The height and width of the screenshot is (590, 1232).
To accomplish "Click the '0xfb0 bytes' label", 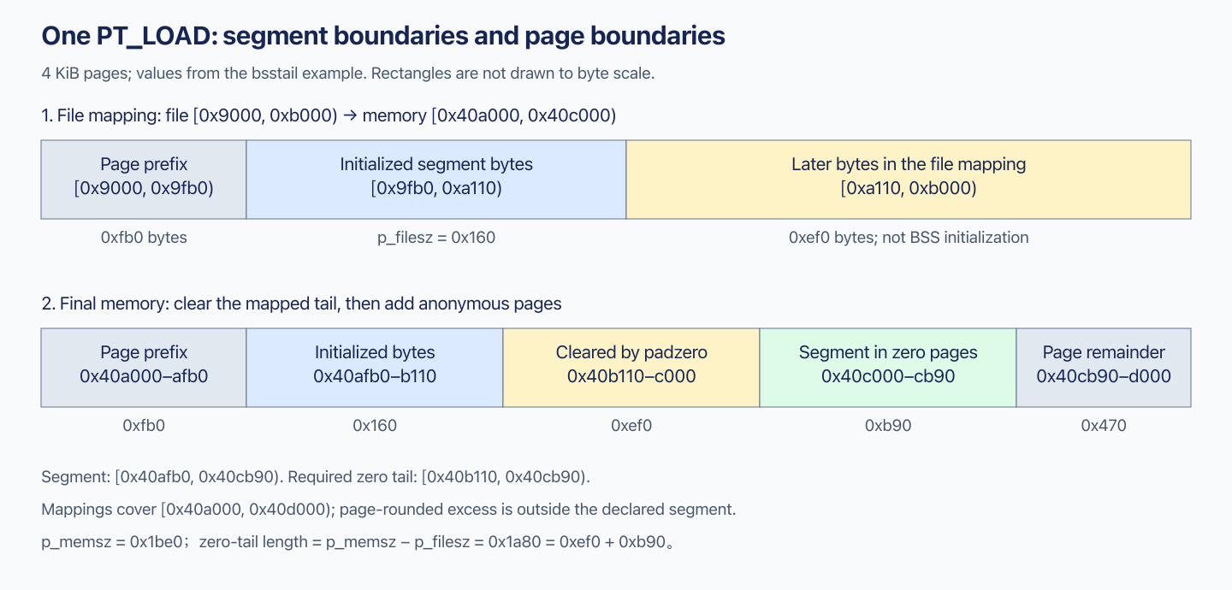I will tap(144, 238).
